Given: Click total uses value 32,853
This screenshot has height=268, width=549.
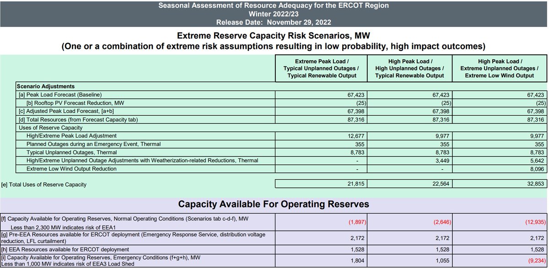Looking at the screenshot, I should (535, 184).
